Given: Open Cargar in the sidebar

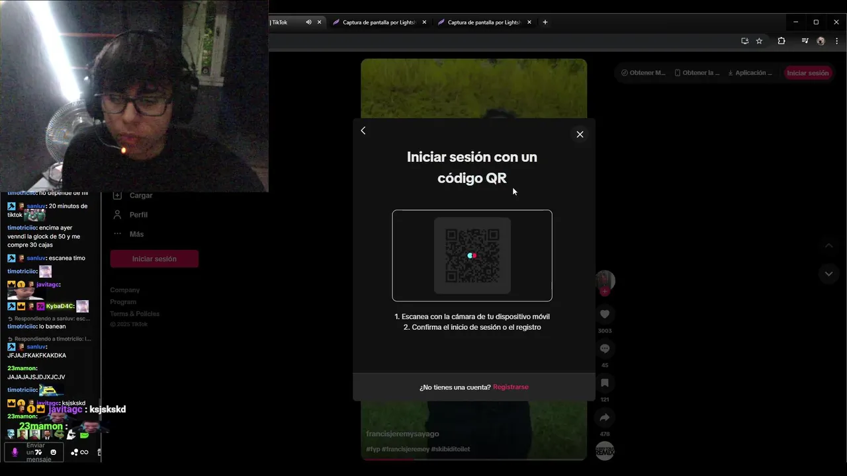Looking at the screenshot, I should [x=133, y=196].
